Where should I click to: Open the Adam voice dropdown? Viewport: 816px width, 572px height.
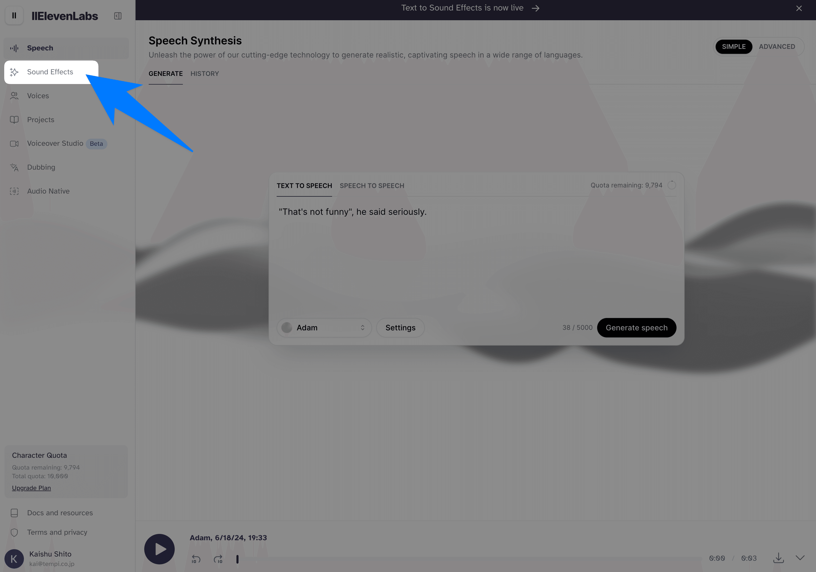pyautogui.click(x=324, y=327)
